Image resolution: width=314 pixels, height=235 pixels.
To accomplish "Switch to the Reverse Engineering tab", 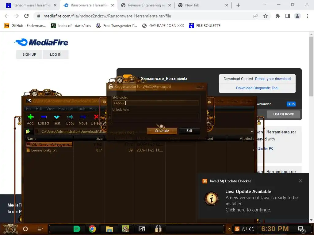I will tap(146, 5).
